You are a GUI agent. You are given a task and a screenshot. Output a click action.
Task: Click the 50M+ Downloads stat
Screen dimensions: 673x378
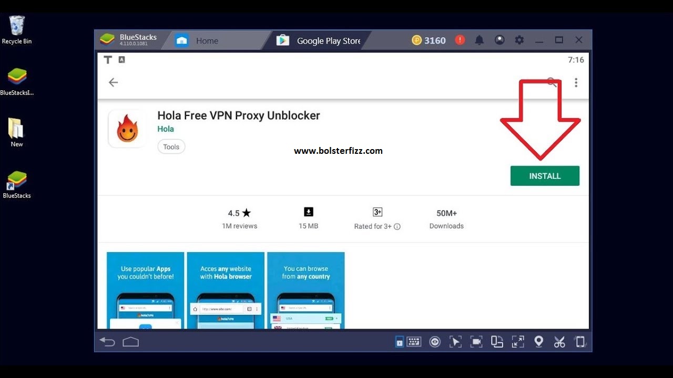coord(446,219)
